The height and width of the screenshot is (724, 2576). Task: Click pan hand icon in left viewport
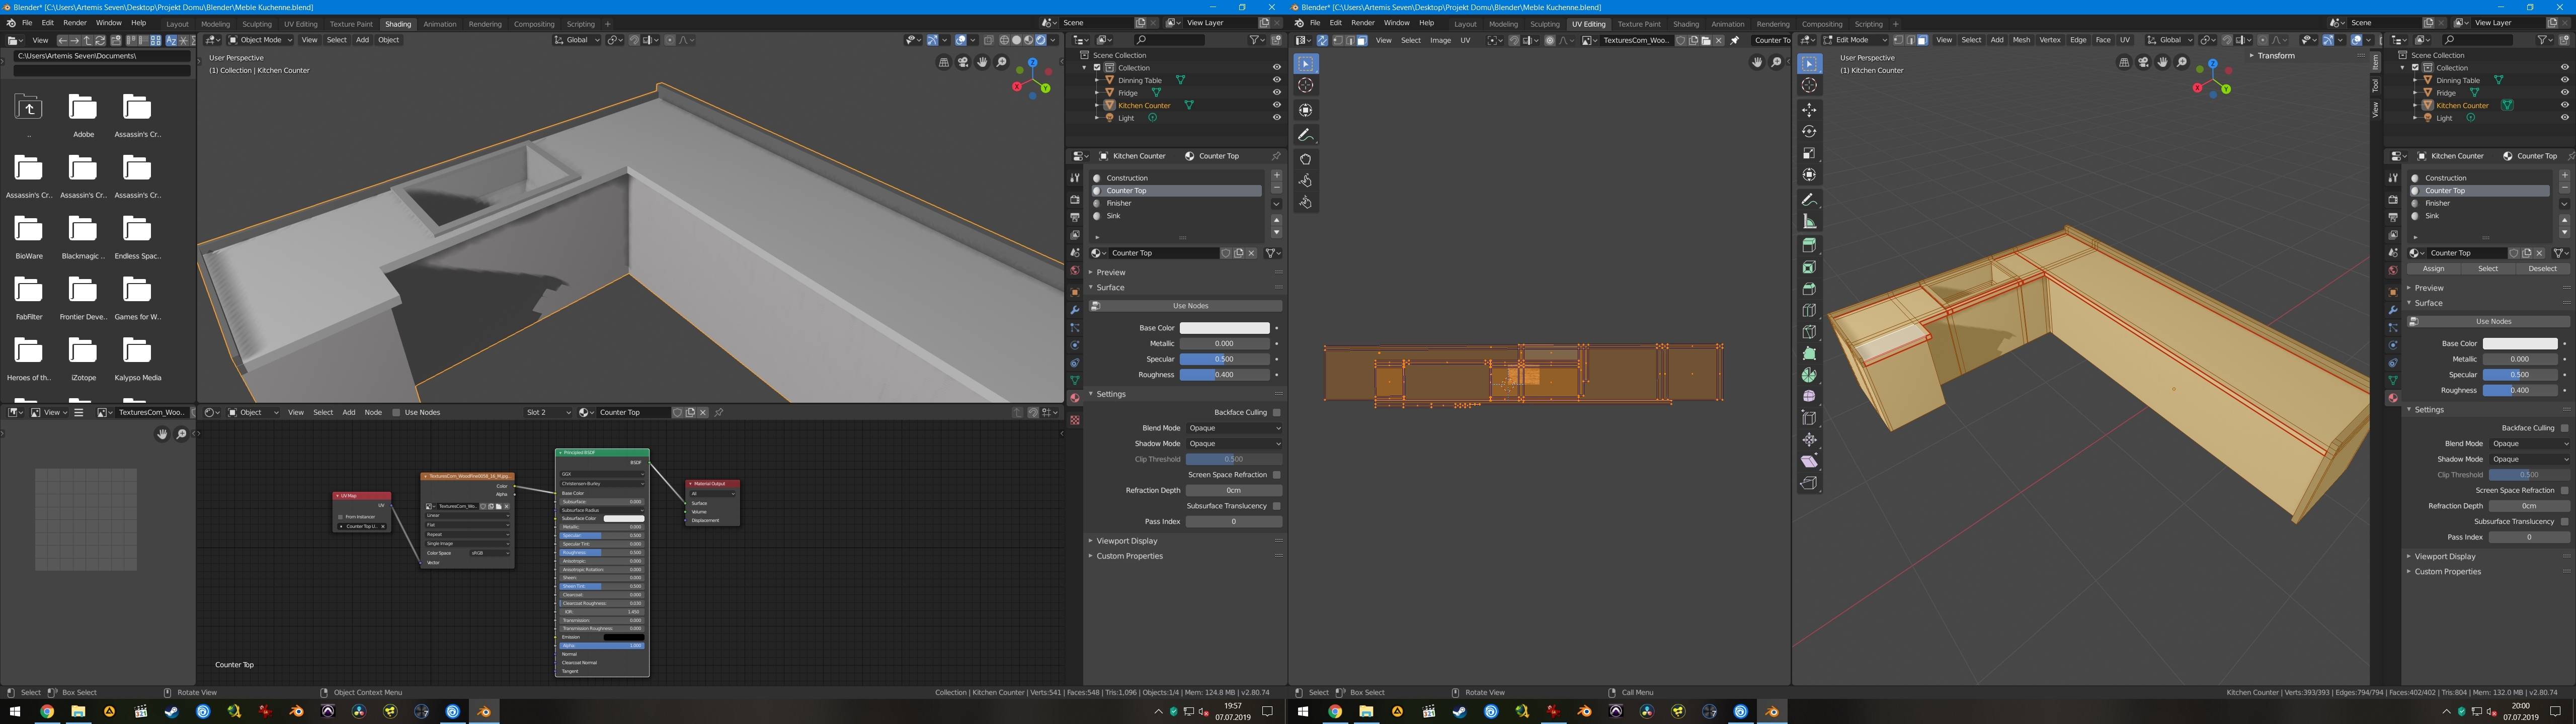(982, 62)
